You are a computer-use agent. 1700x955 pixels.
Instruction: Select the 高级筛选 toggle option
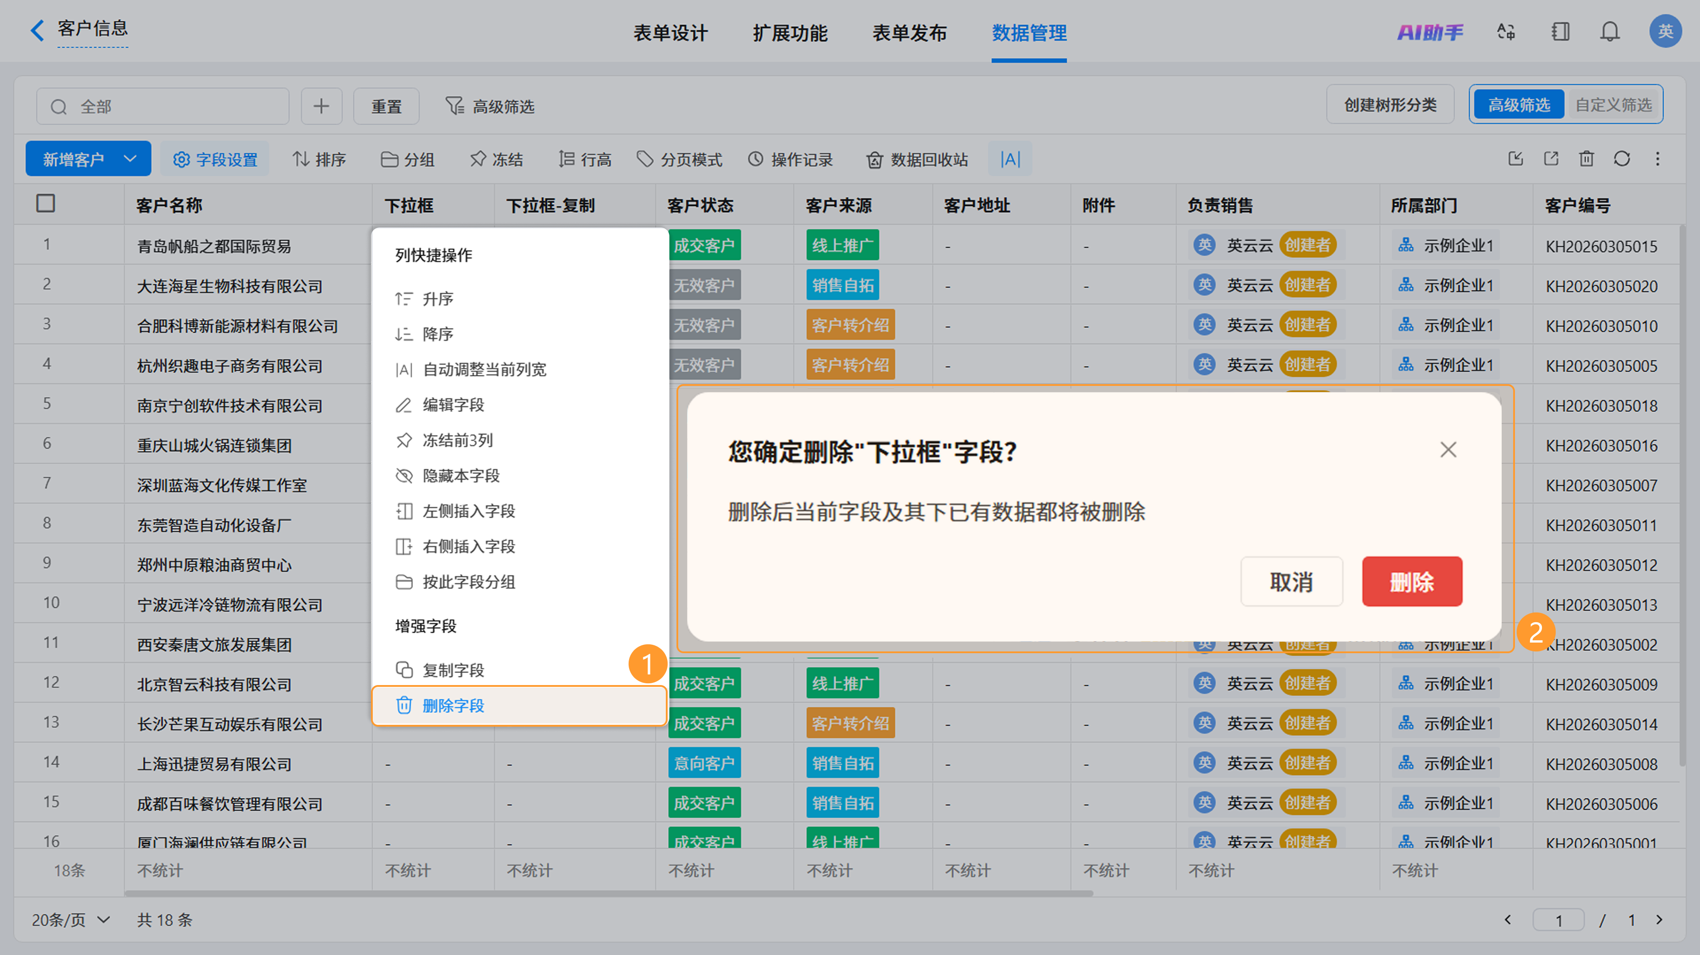(1518, 105)
